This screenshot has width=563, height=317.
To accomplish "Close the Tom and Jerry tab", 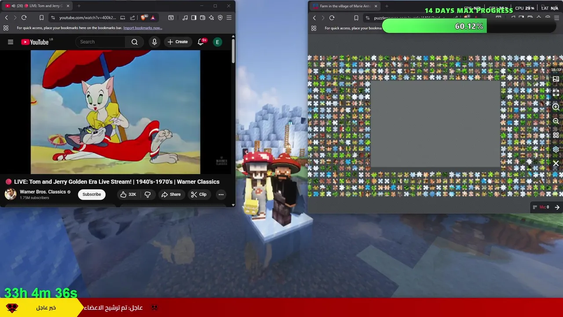I will [68, 6].
